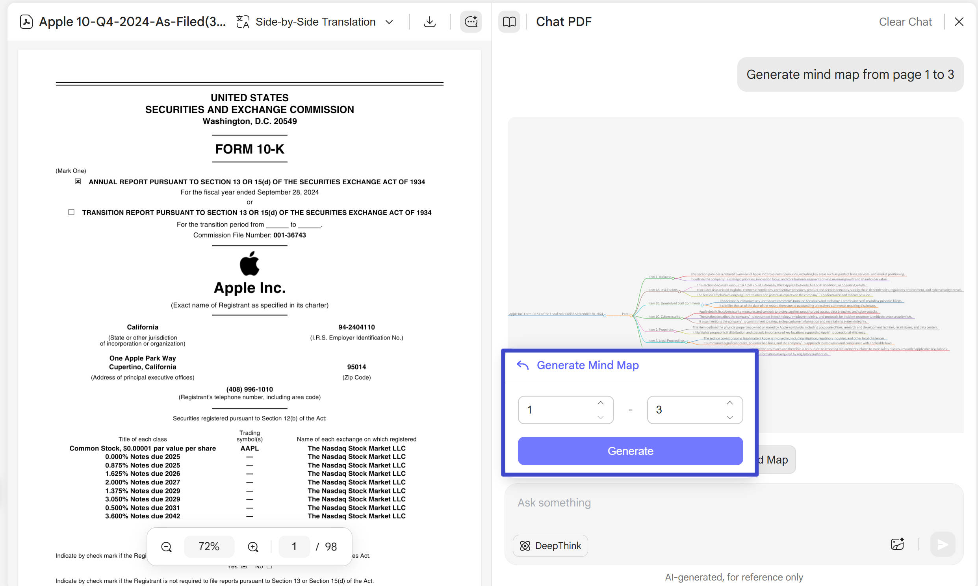Click the start page input showing 1
This screenshot has width=978, height=586.
pyautogui.click(x=566, y=410)
